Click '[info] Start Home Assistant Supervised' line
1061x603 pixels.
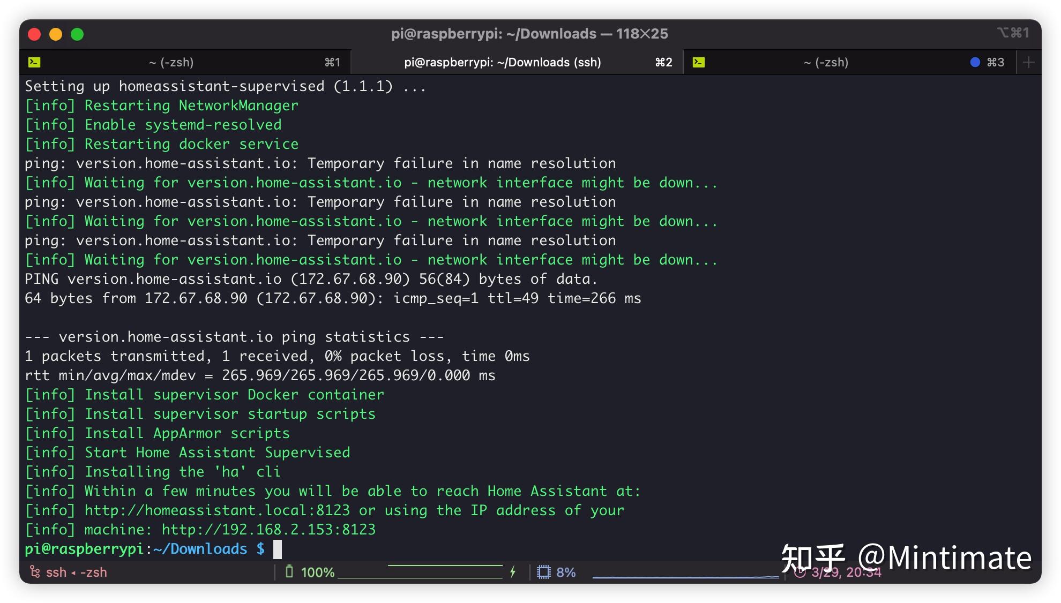pyautogui.click(x=187, y=453)
